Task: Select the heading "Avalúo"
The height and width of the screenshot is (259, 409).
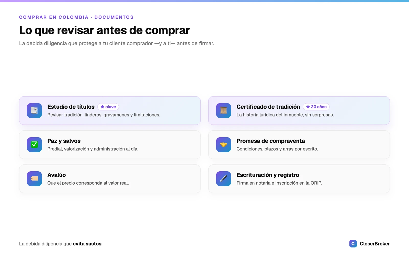Action: [56, 175]
